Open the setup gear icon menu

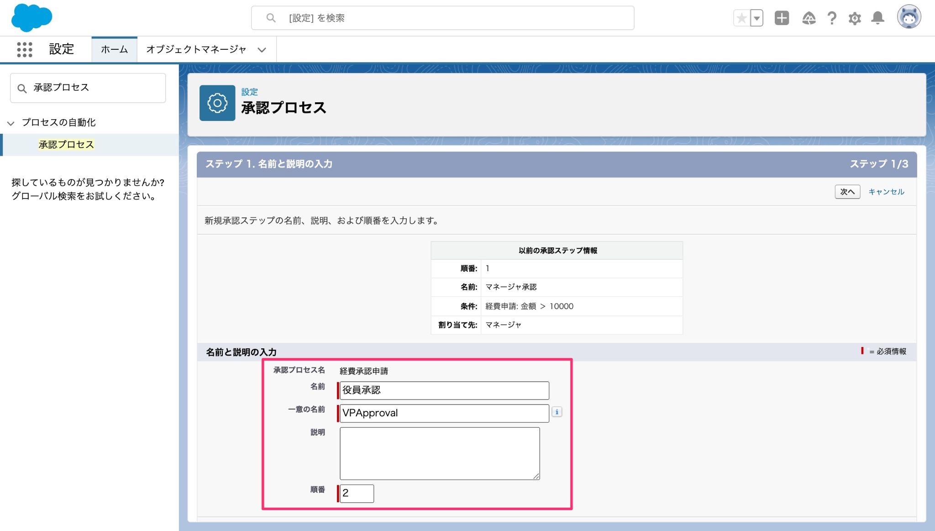click(855, 18)
